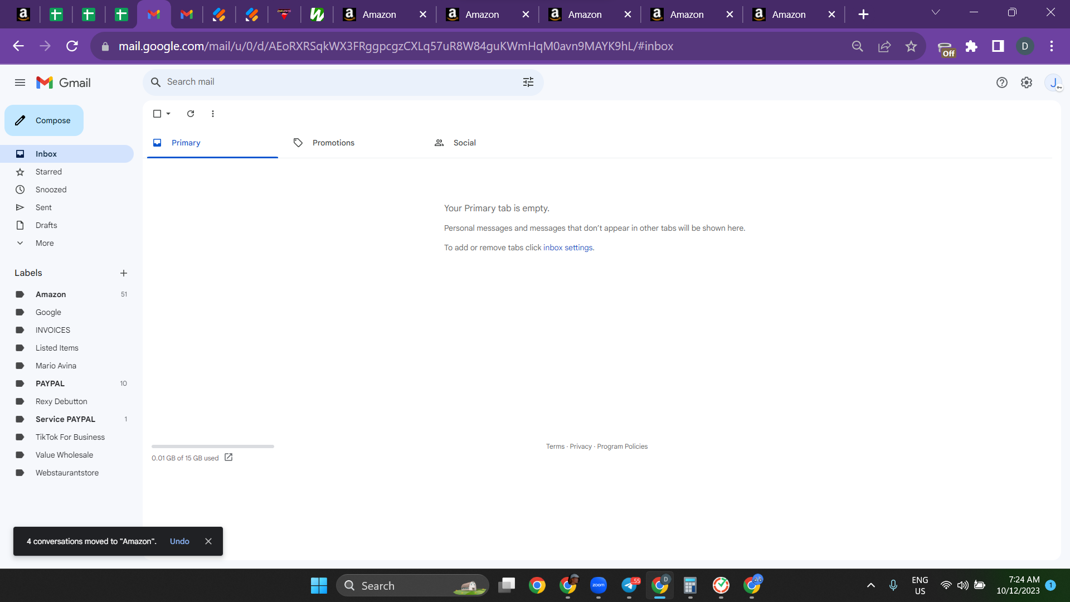The width and height of the screenshot is (1070, 602).
Task: Open Privacy link
Action: tap(581, 446)
